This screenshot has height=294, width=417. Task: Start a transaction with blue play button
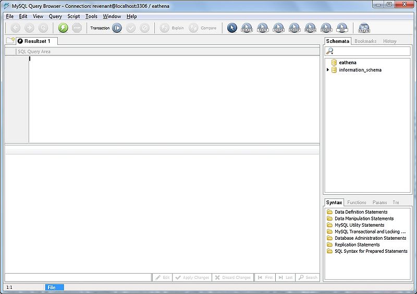(x=117, y=28)
